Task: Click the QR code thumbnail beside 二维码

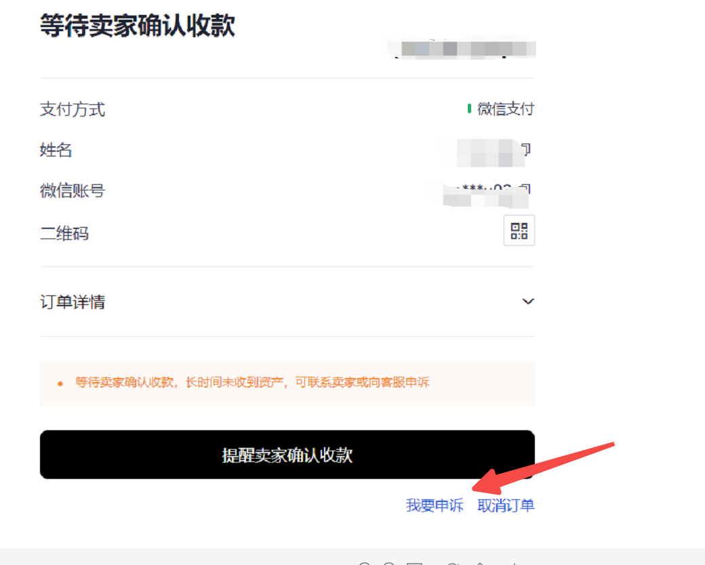Action: (x=519, y=230)
